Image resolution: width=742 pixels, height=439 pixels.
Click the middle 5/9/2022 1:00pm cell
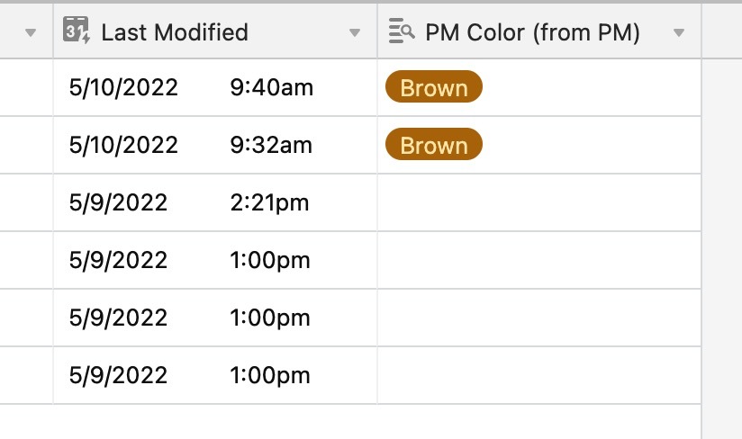click(215, 318)
